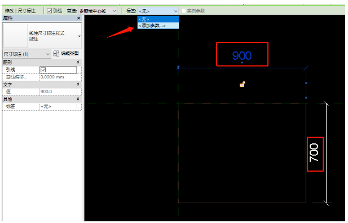This screenshot has width=348, height=223.
Task: Click 编辑类型 button text
Action: (70, 53)
